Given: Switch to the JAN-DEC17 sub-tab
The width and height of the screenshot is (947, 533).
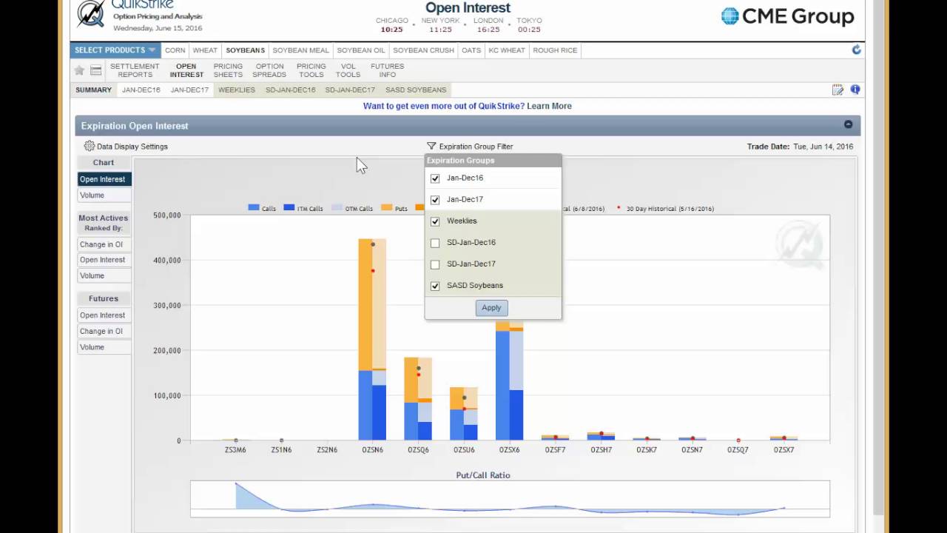Looking at the screenshot, I should pos(189,90).
